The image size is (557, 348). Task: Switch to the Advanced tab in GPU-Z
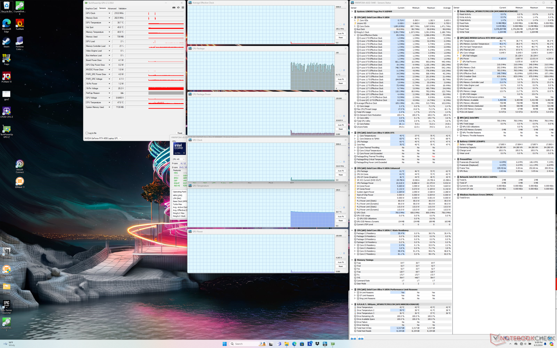(x=112, y=8)
